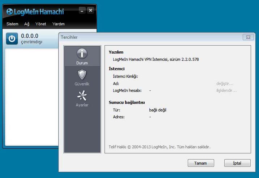Minimize the LogMeIn Hamachi window
Image resolution: width=259 pixels, height=178 pixels.
click(82, 10)
